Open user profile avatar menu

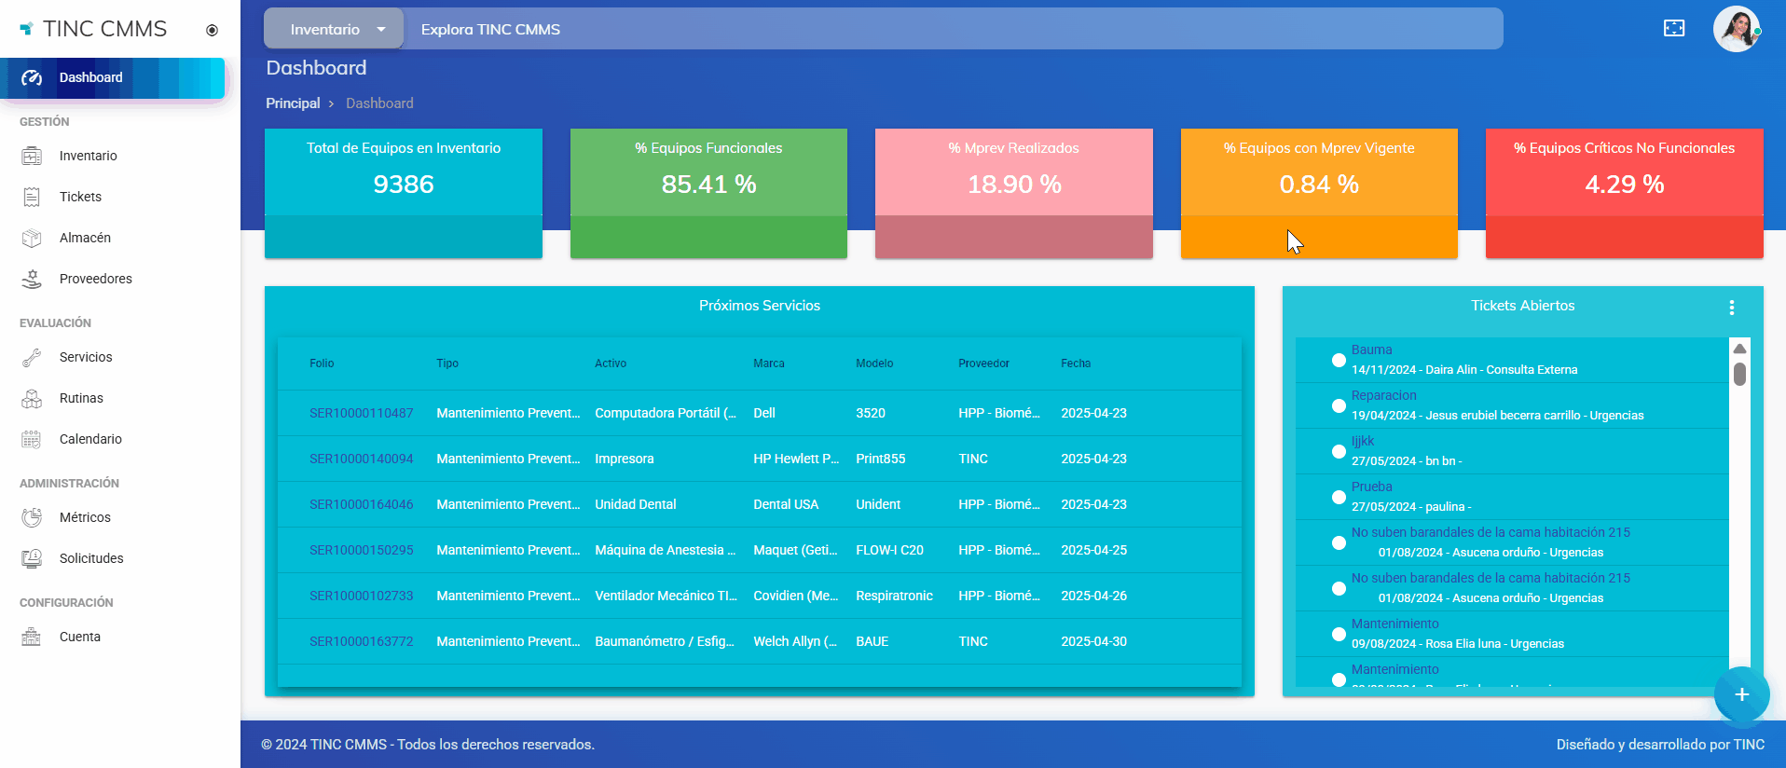(x=1736, y=29)
